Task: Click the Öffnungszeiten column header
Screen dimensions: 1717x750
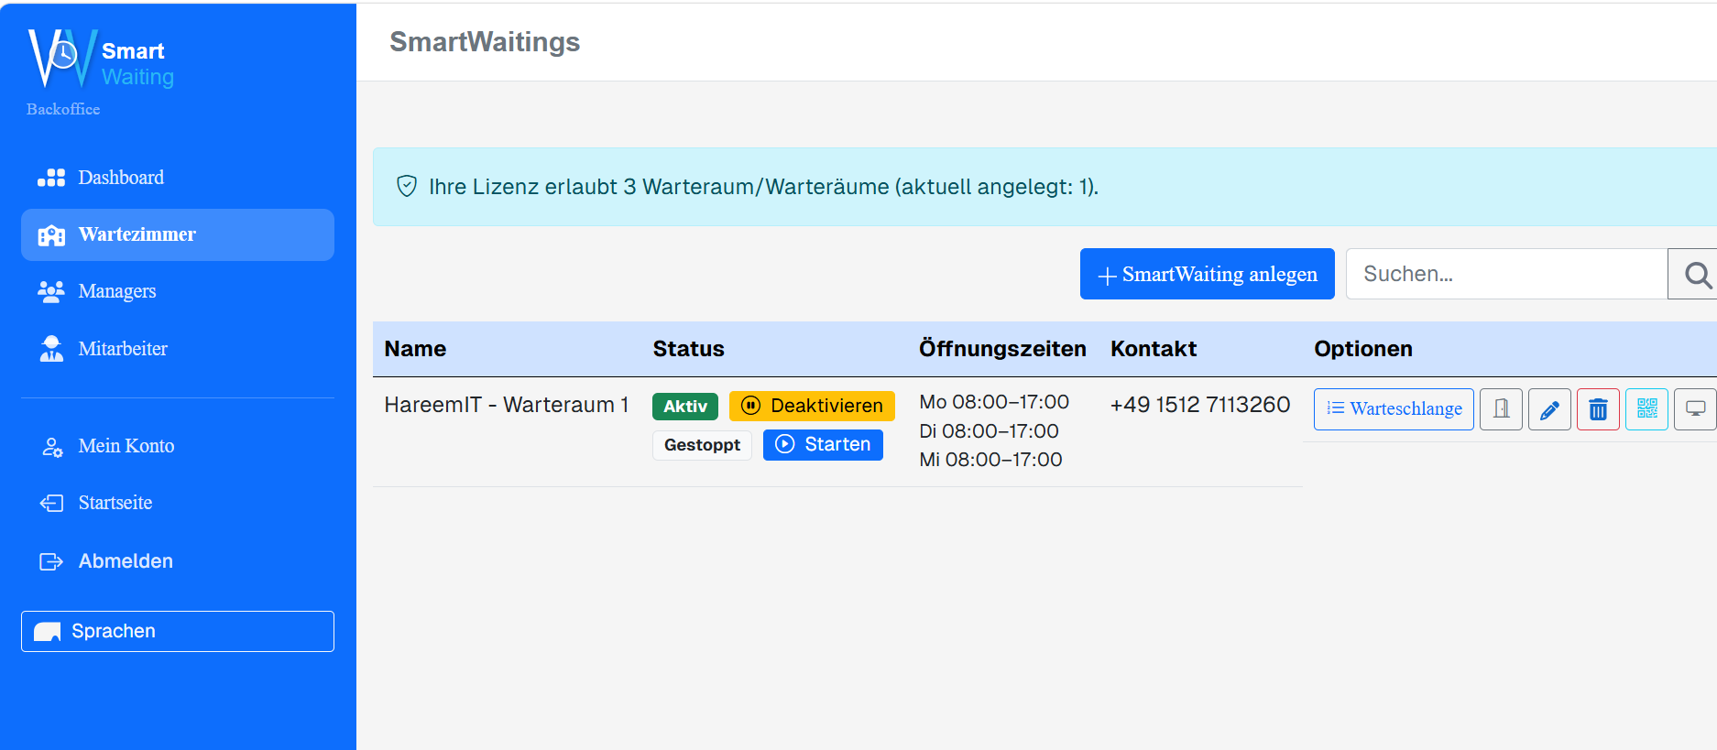Action: (x=1002, y=349)
